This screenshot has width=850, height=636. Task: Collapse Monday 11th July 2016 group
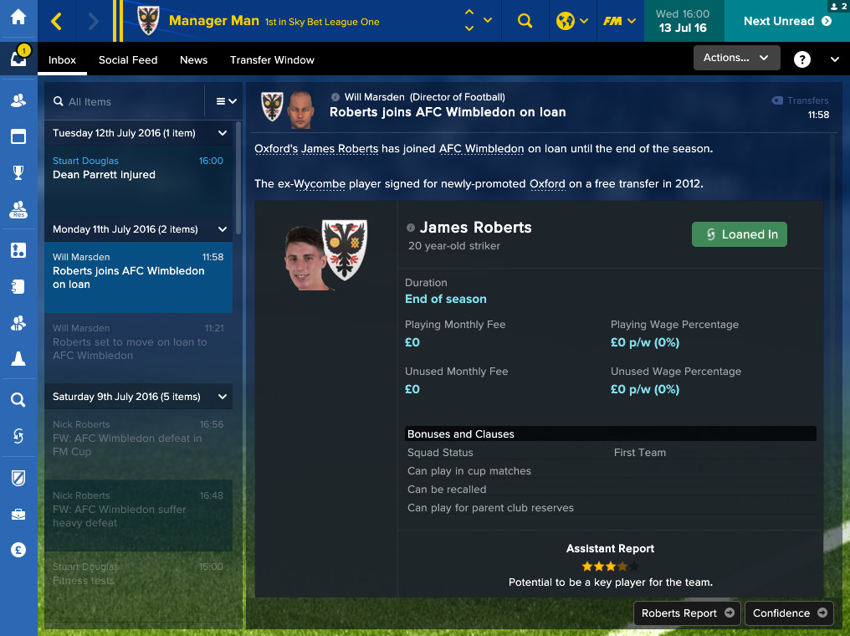click(x=223, y=229)
